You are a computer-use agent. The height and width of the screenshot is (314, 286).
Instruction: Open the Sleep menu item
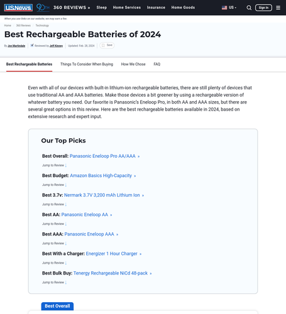(102, 8)
